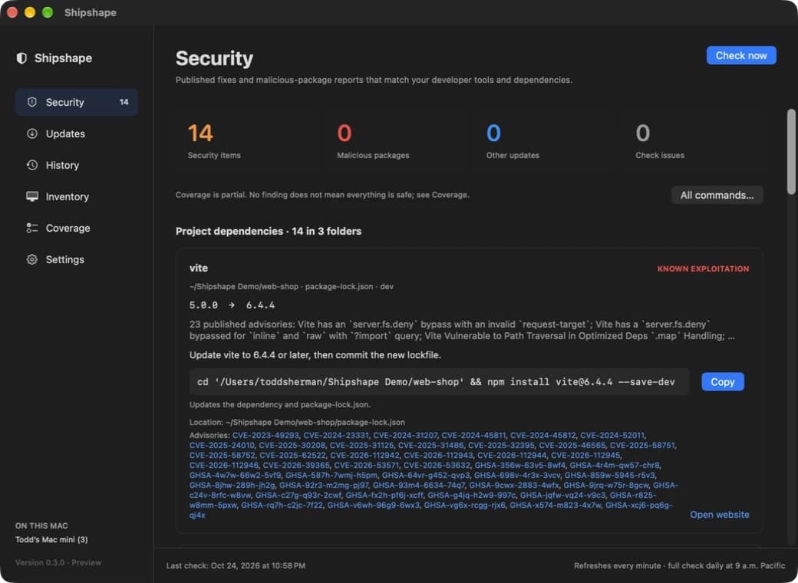Open advisory CVE-2025-31125

[x=362, y=445]
